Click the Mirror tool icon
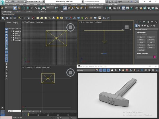This screenshot has height=119, width=159. click(106, 8)
